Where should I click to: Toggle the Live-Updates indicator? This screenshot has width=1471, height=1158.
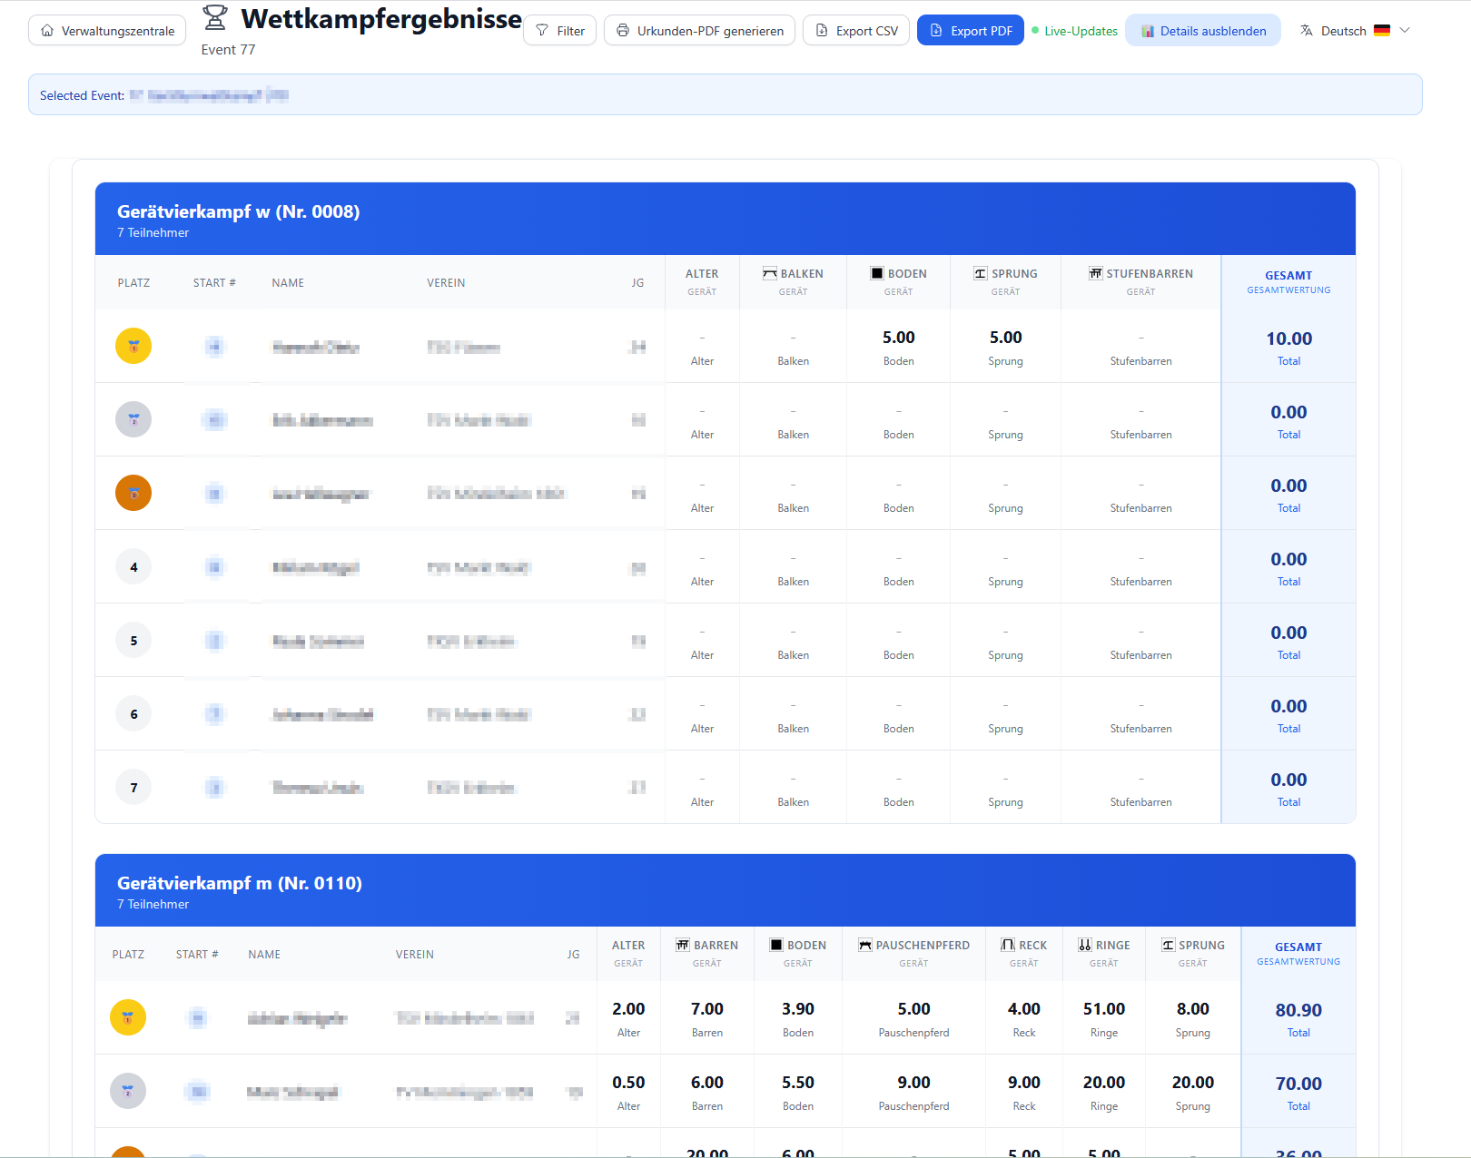tap(1074, 31)
